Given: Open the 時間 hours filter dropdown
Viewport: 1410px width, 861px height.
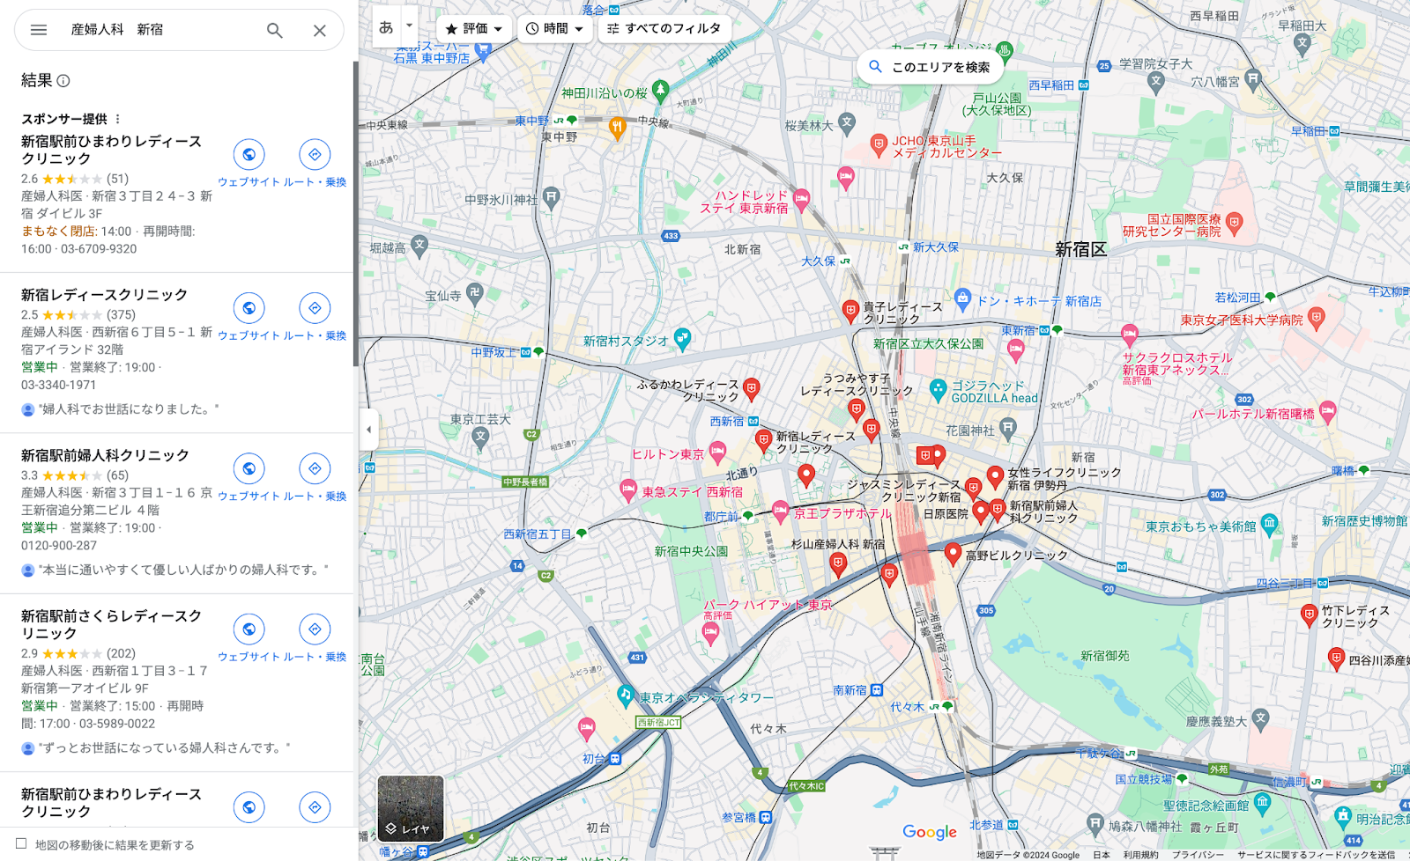Looking at the screenshot, I should [555, 29].
